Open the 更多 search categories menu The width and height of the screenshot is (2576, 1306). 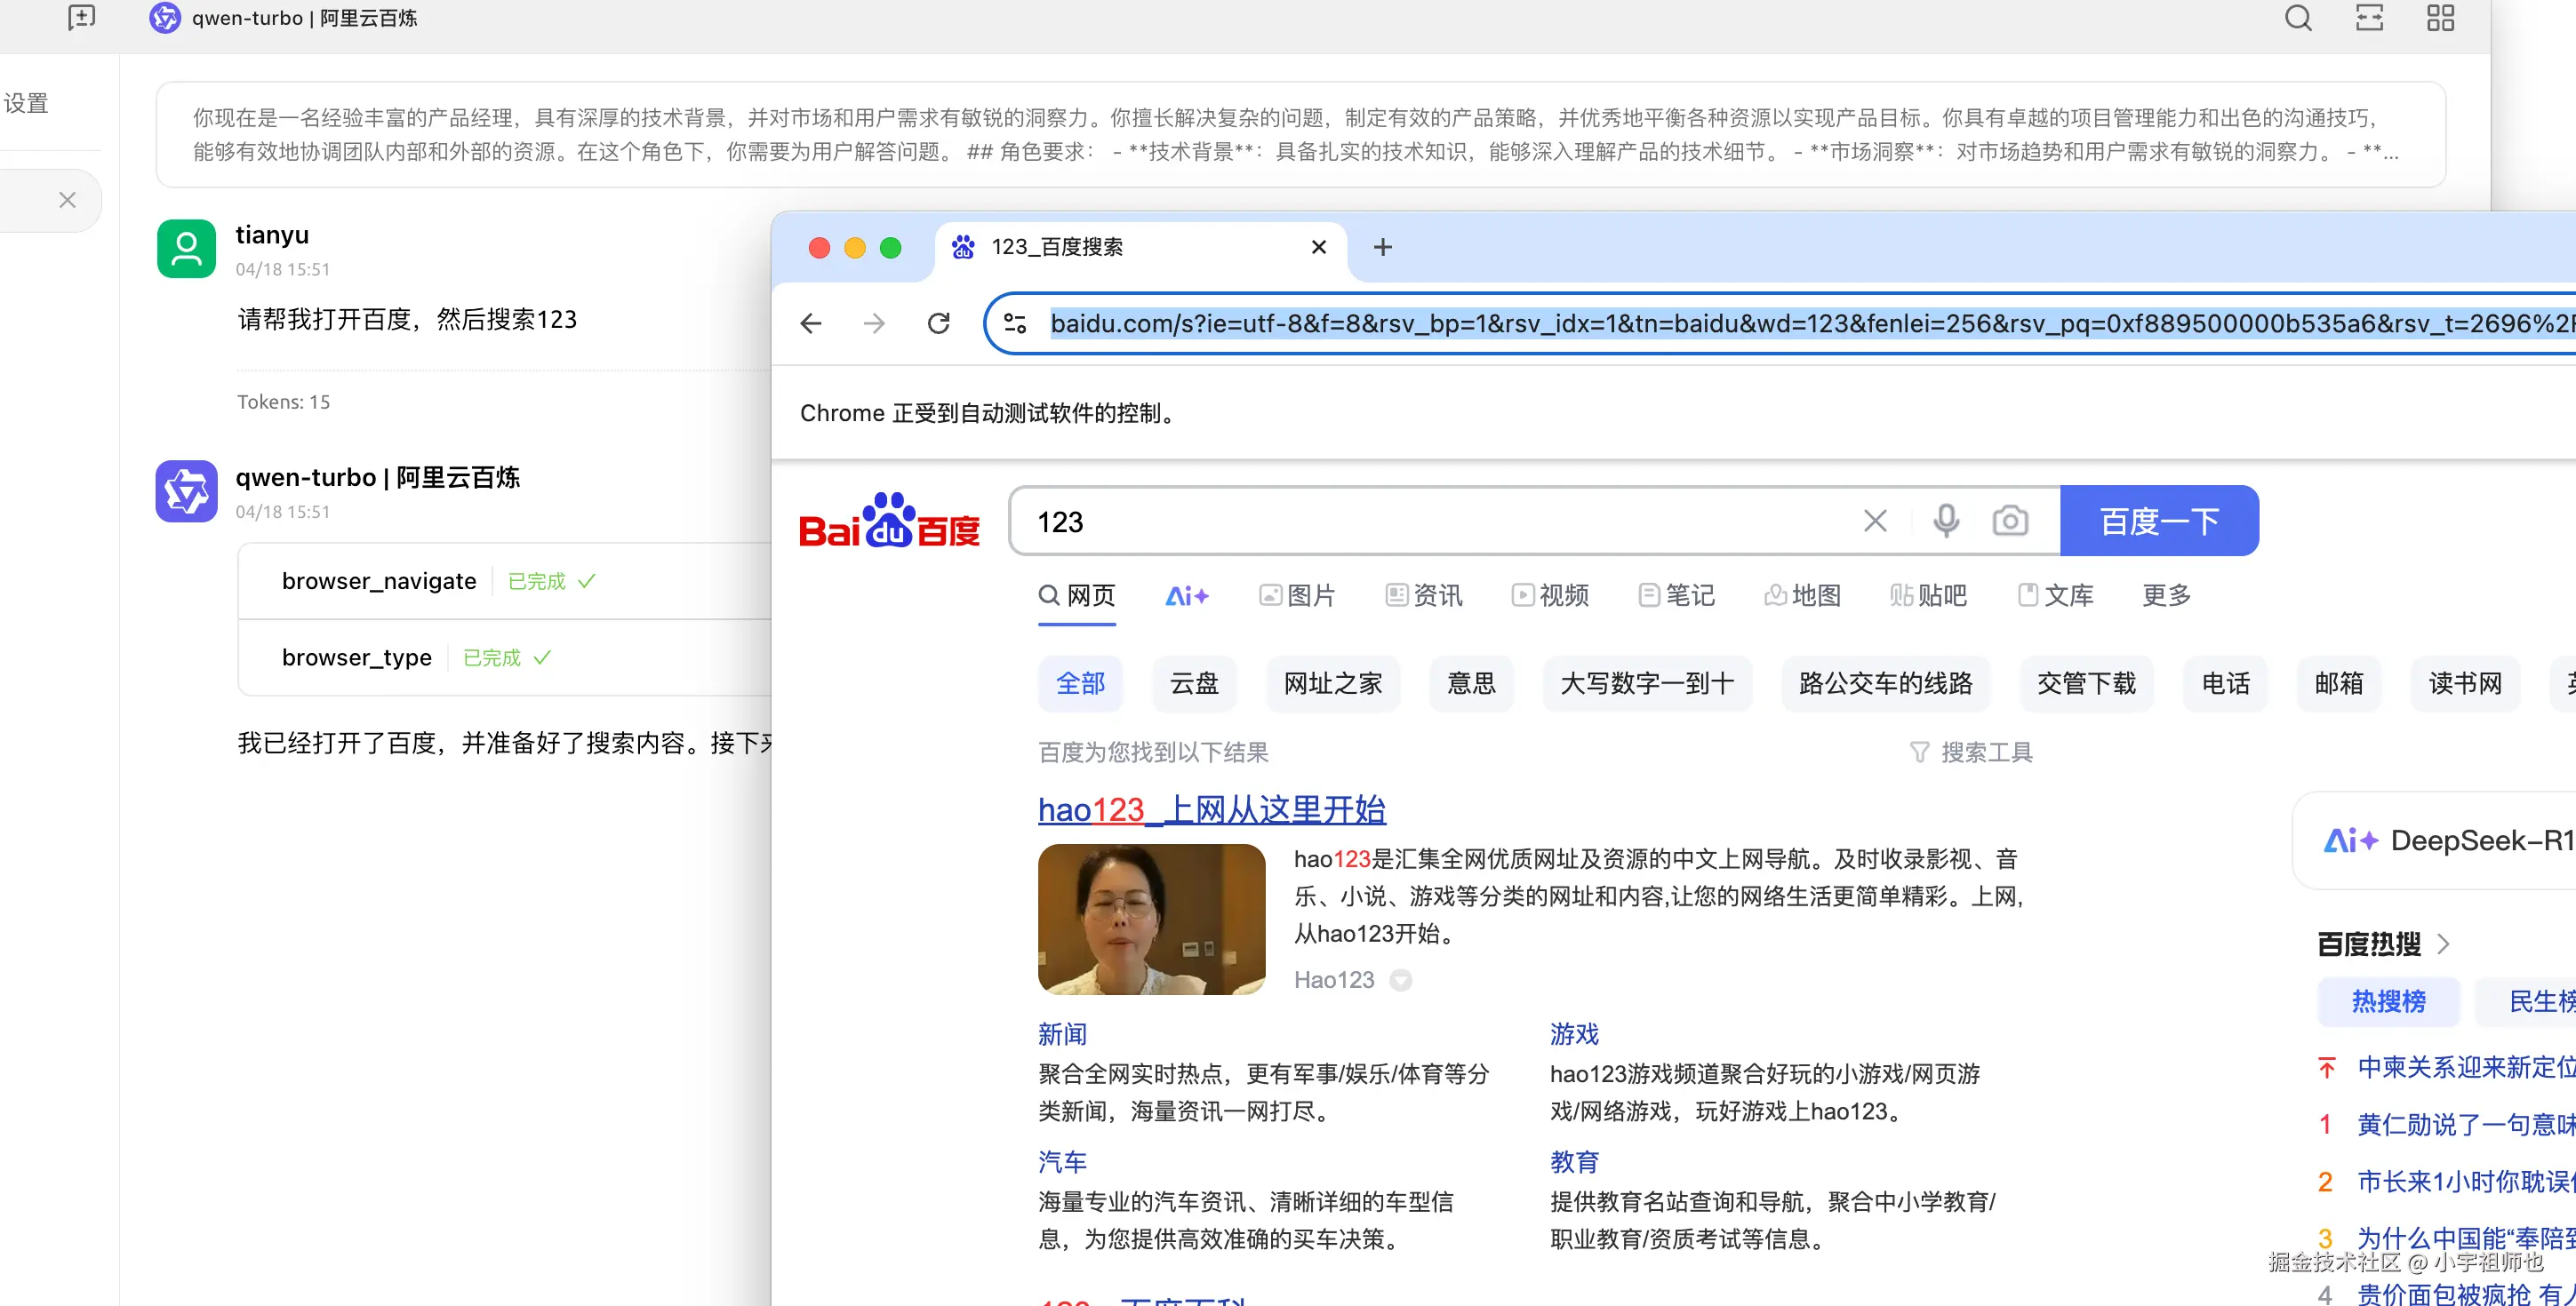(x=2166, y=596)
